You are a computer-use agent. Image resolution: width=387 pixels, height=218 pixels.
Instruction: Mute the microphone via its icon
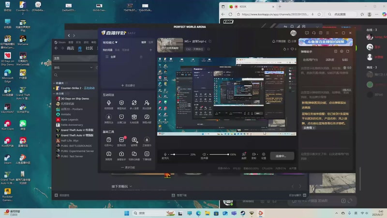coord(165,154)
